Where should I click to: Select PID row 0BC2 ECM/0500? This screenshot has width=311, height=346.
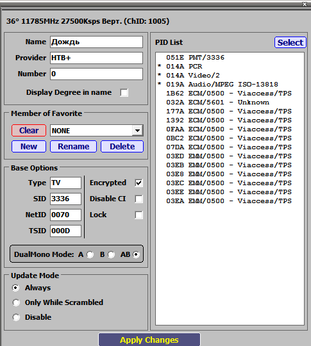[230, 138]
